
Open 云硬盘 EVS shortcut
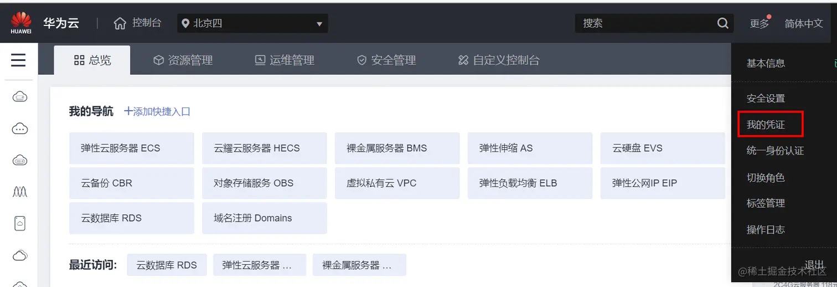click(663, 148)
